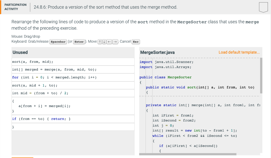
Task: Click the right-arrow move key icon
Action: coord(115,42)
